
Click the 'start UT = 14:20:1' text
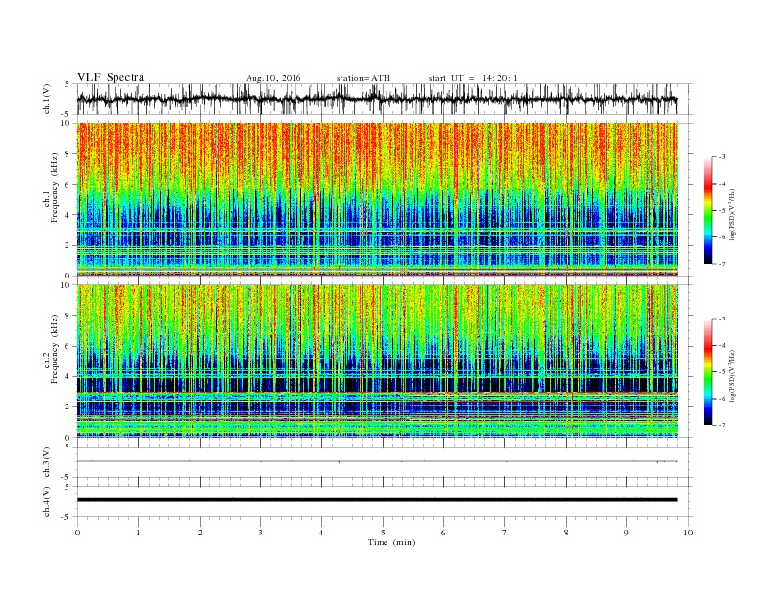point(473,78)
